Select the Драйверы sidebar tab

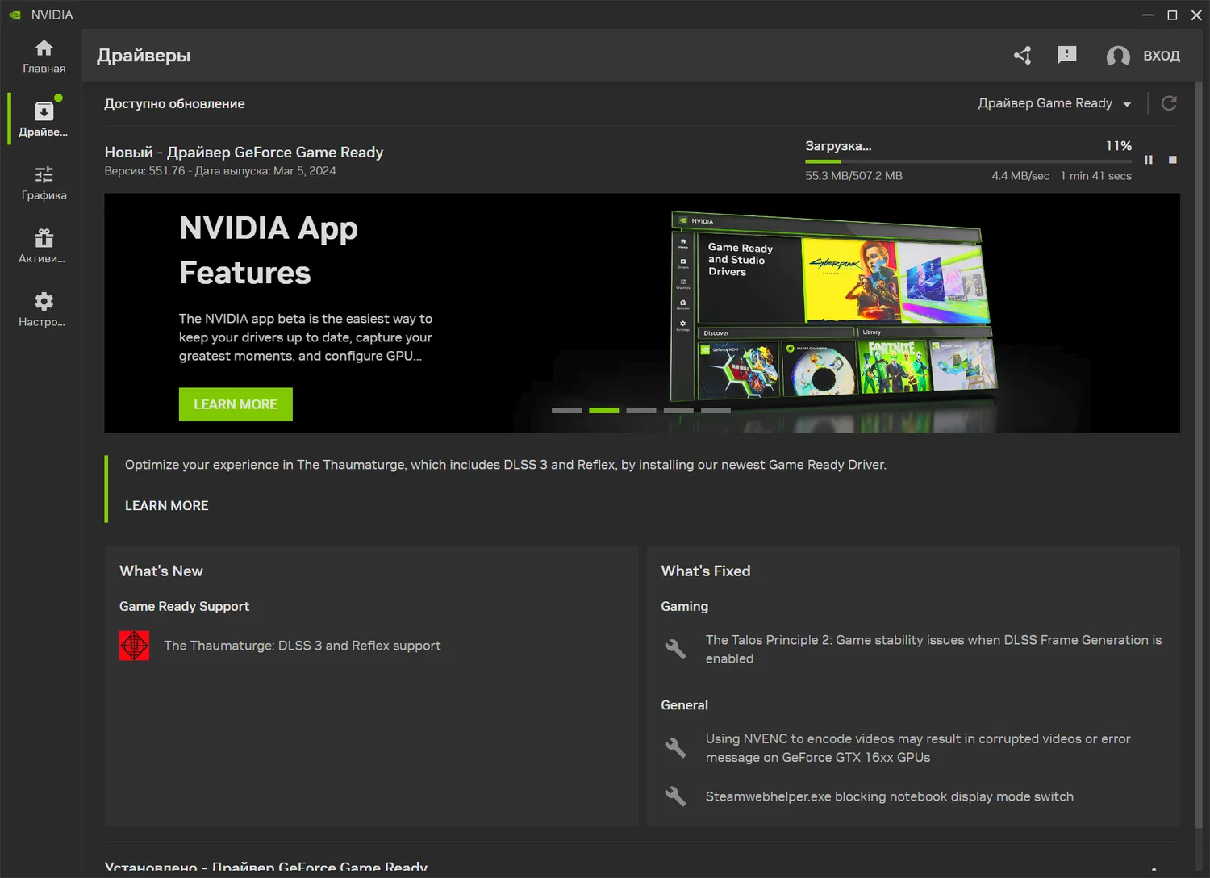click(x=44, y=119)
